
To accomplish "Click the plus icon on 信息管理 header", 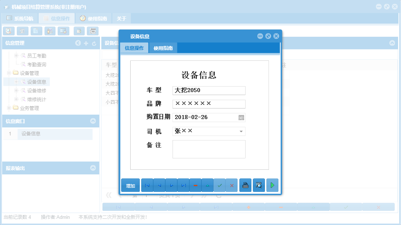I will [x=86, y=43].
